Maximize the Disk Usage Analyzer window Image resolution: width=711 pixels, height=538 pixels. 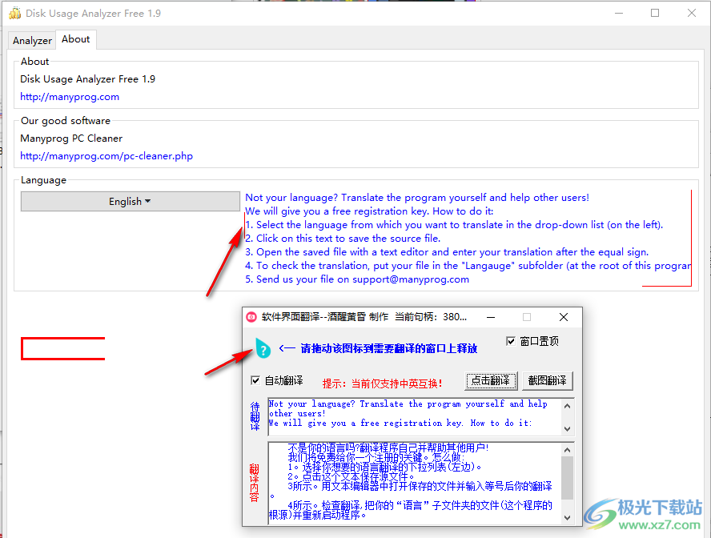[655, 14]
